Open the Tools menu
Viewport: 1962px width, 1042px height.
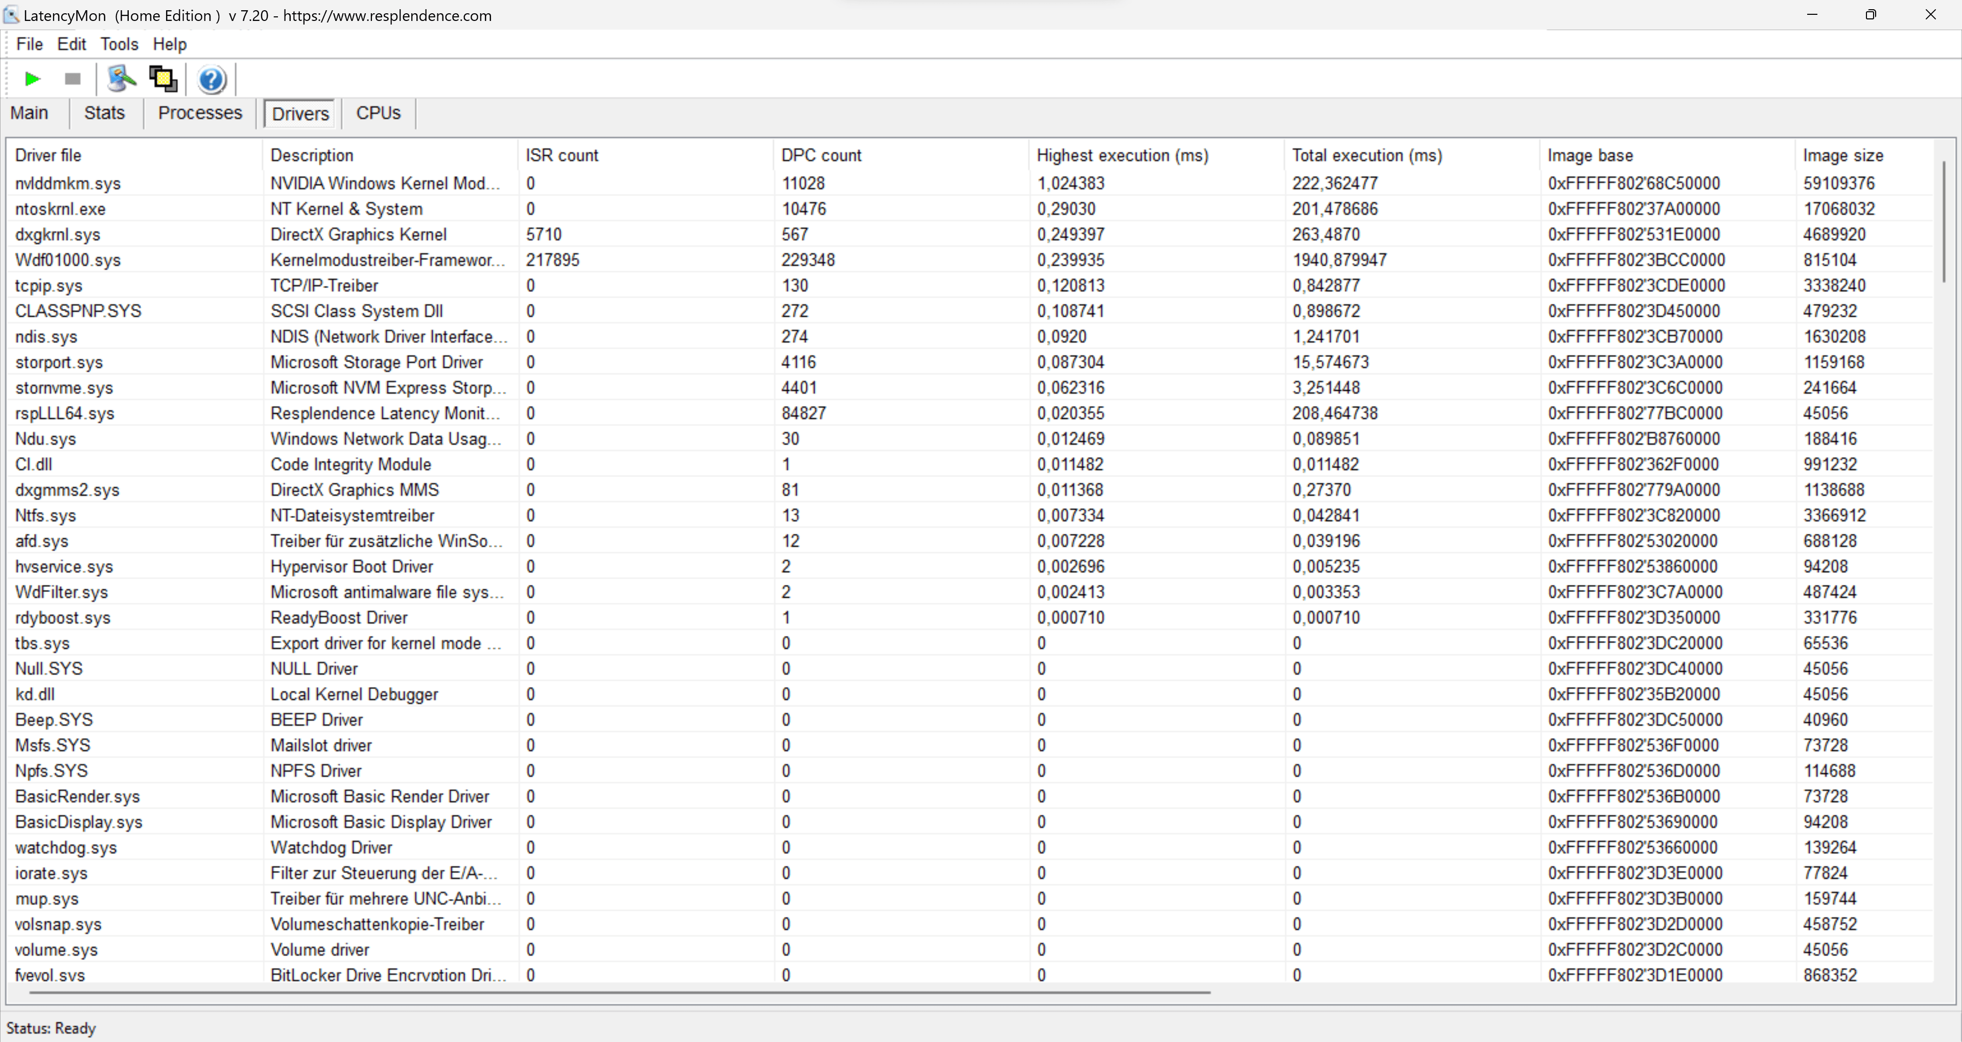[x=120, y=44]
